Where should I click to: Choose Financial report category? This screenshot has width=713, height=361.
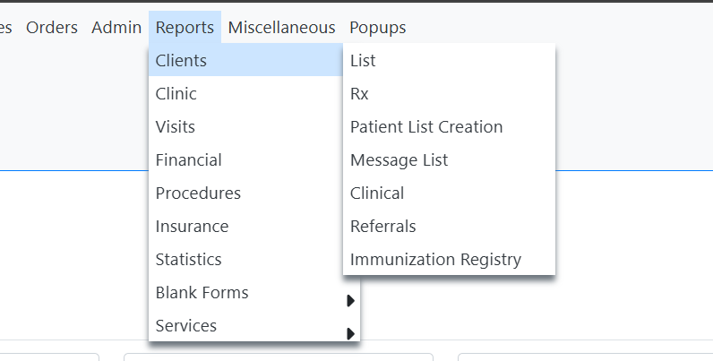(188, 160)
